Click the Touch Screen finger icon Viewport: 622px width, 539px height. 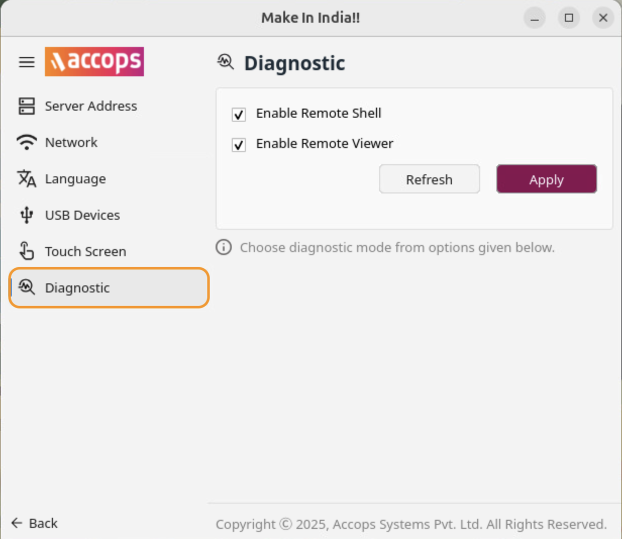(27, 251)
